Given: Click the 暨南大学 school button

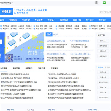Looking at the screenshot, I should [103, 87].
